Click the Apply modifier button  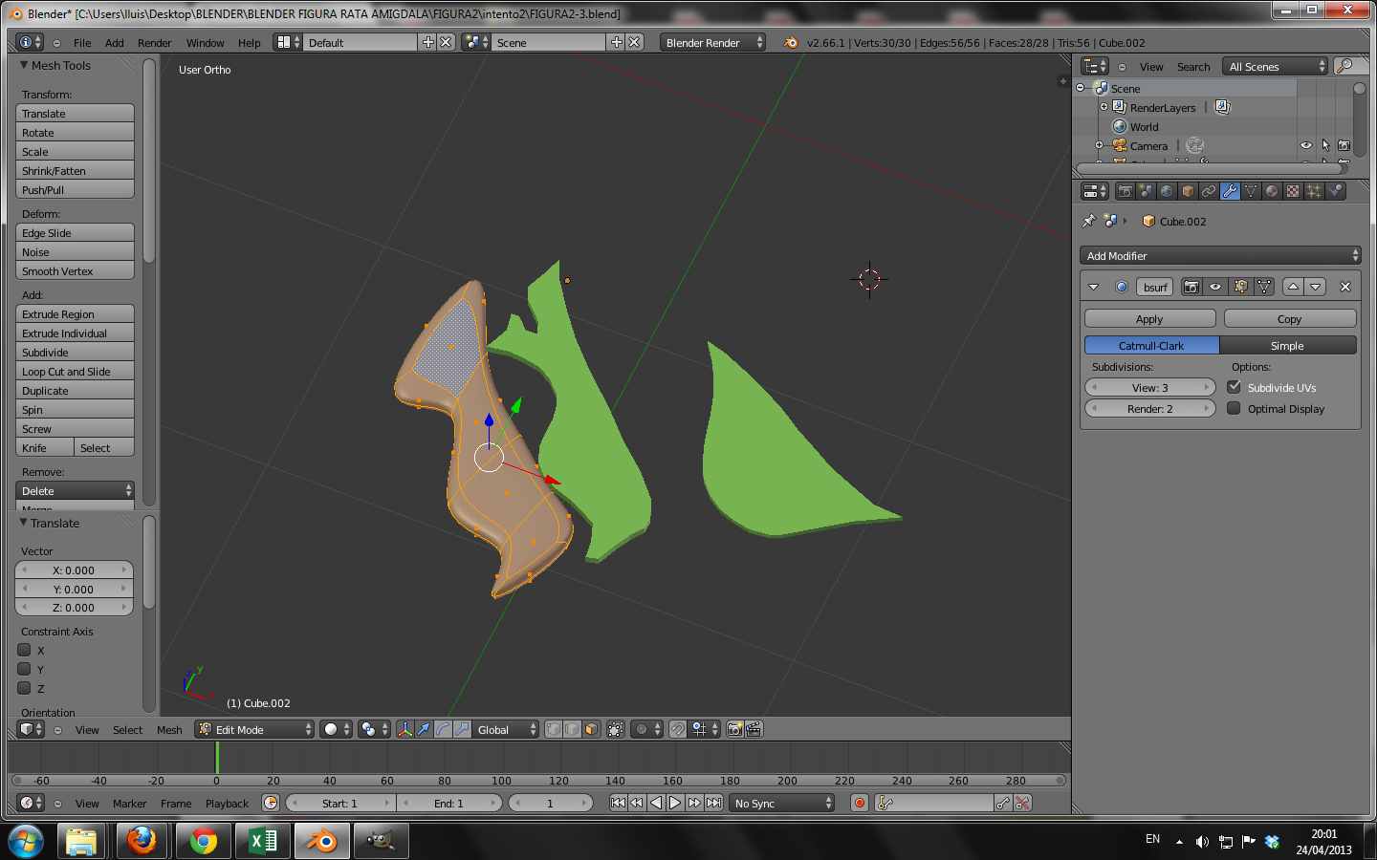pos(1149,319)
